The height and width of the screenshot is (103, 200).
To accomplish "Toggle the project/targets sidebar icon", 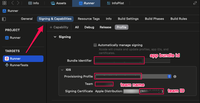I will coord(4,19).
